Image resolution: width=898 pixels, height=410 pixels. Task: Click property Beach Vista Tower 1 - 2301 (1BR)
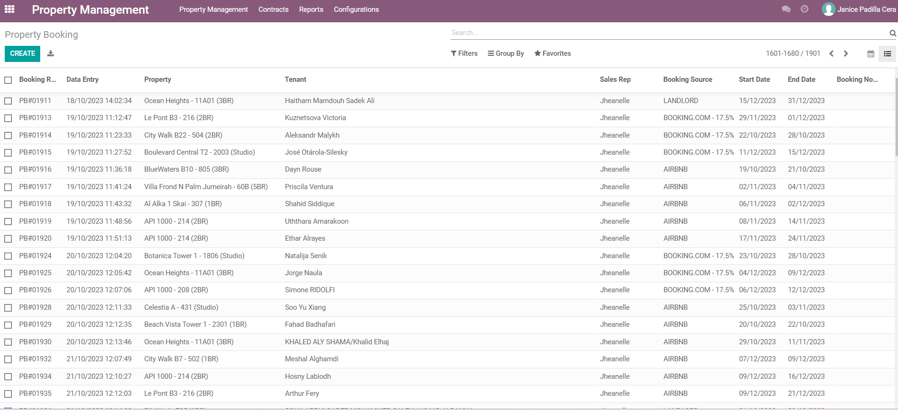pos(195,324)
